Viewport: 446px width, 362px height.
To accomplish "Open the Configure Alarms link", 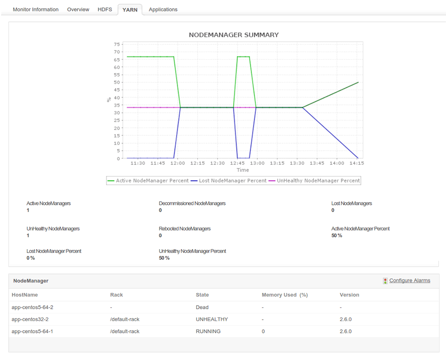I will click(410, 281).
